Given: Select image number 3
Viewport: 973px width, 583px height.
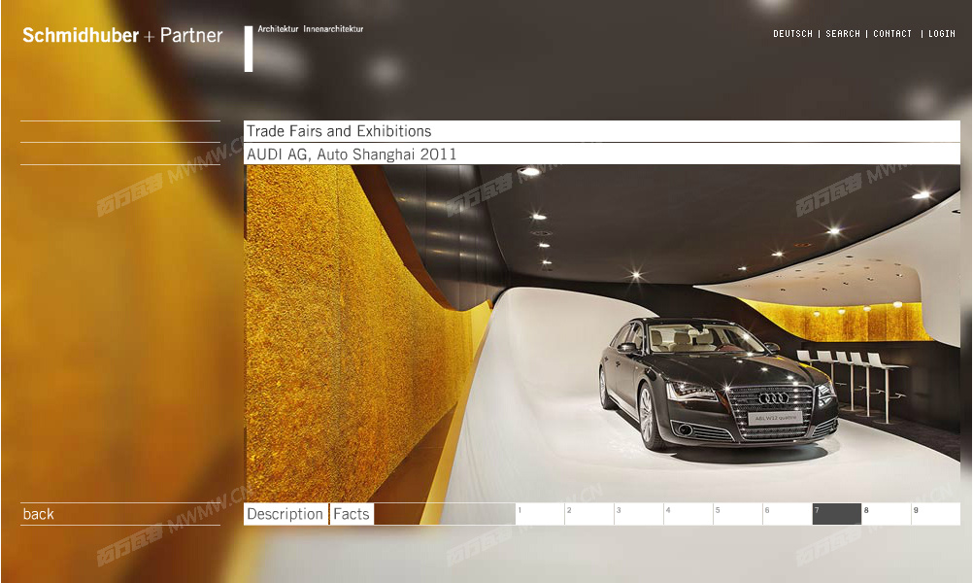Looking at the screenshot, I should [x=639, y=514].
